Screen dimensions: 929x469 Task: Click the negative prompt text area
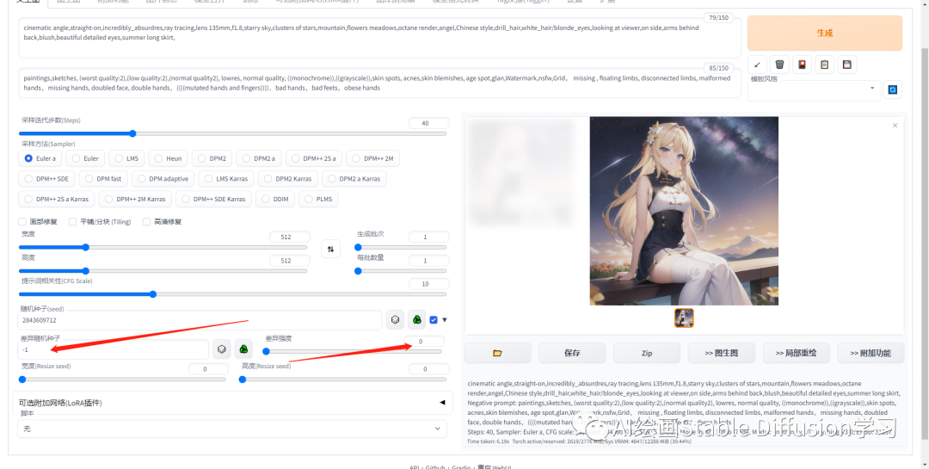[x=379, y=83]
